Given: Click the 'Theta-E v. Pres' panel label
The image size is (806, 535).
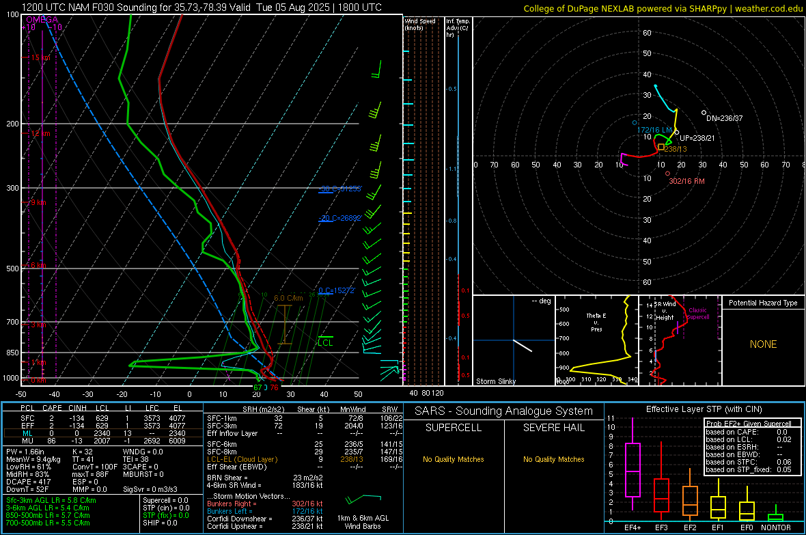Looking at the screenshot, I should pos(596,322).
